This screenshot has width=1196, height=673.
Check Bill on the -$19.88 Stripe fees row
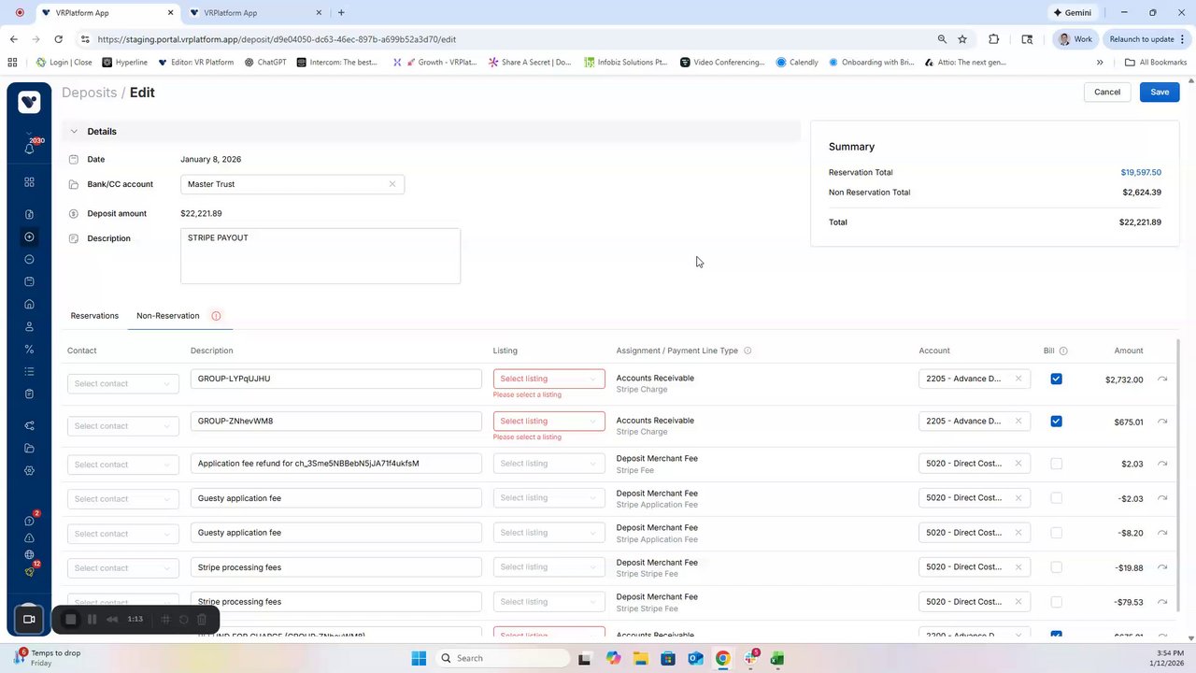tap(1056, 567)
